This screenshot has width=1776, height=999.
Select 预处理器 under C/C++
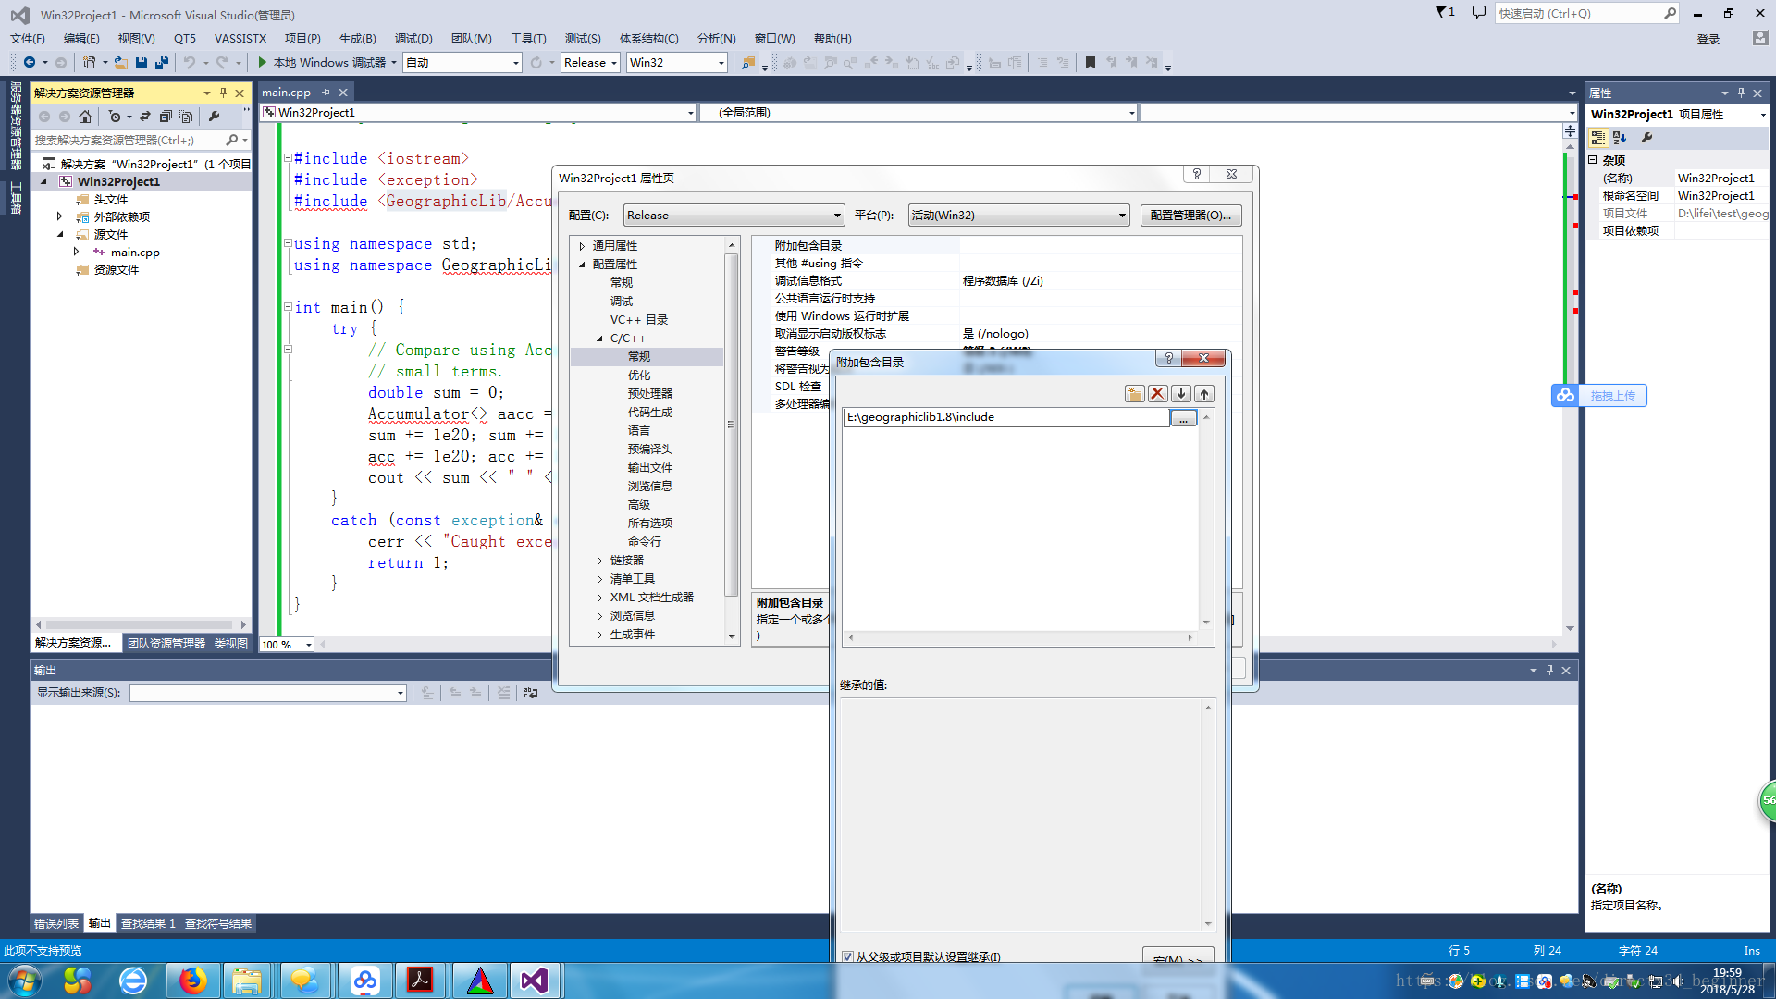click(649, 394)
